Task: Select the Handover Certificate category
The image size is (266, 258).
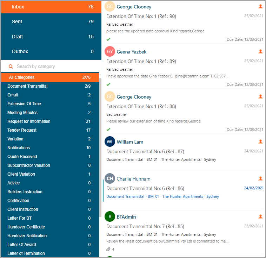Action: pyautogui.click(x=50, y=227)
